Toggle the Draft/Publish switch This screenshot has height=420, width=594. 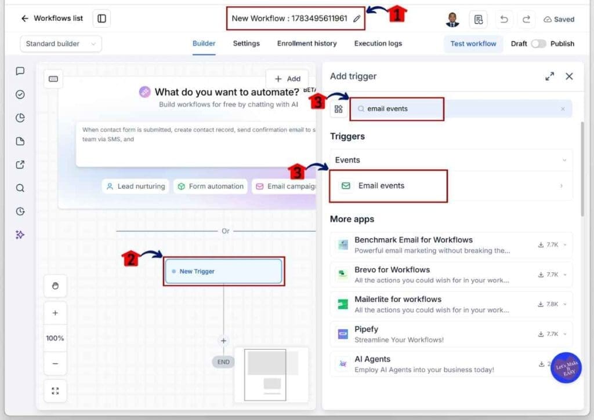click(x=538, y=44)
